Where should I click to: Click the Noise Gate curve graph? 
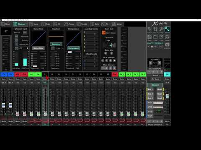(x=39, y=38)
